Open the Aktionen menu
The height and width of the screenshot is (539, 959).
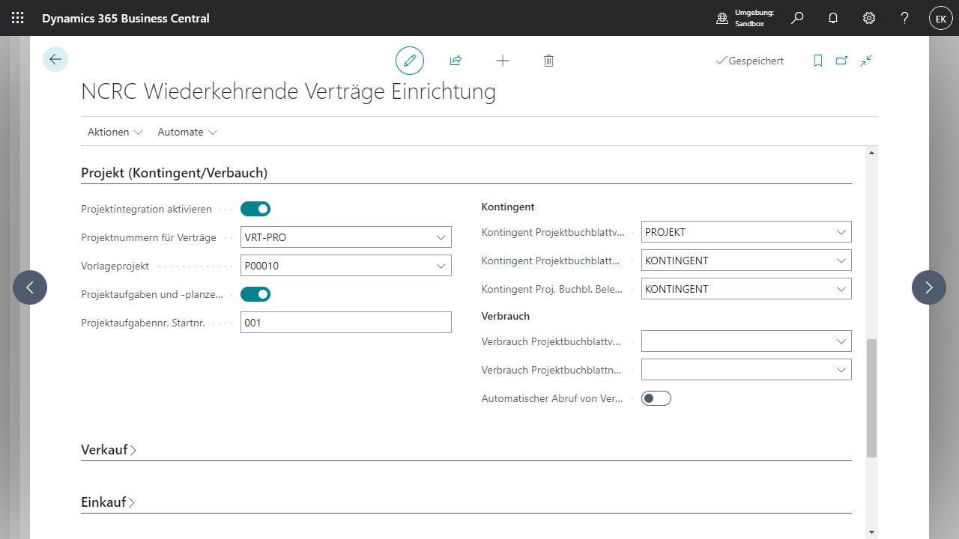pyautogui.click(x=115, y=132)
